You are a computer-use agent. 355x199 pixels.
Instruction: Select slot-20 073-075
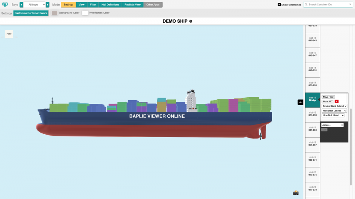(312, 175)
